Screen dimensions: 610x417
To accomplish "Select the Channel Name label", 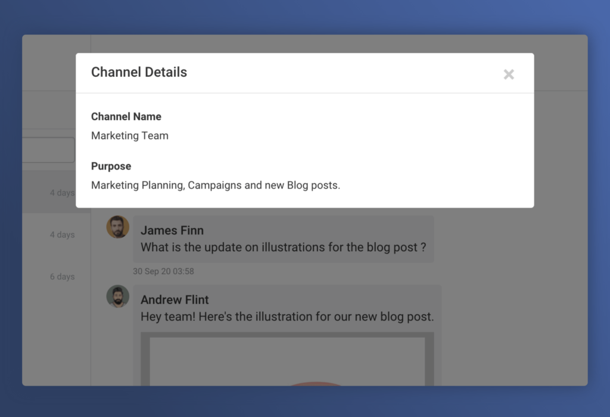I will click(x=126, y=117).
